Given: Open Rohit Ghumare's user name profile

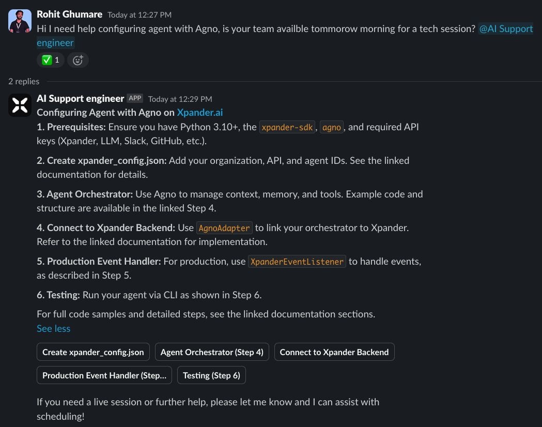Looking at the screenshot, I should (x=69, y=14).
